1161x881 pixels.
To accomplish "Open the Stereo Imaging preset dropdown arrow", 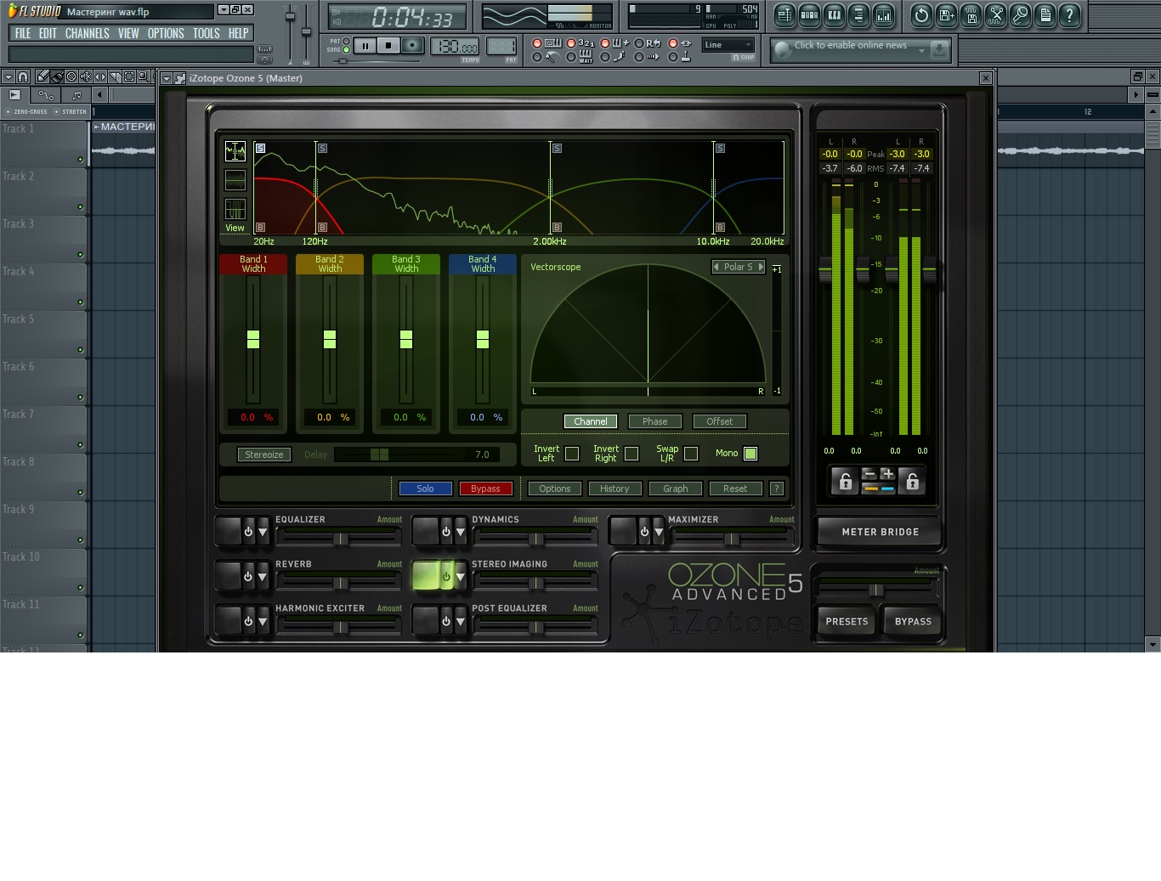I will coord(460,576).
